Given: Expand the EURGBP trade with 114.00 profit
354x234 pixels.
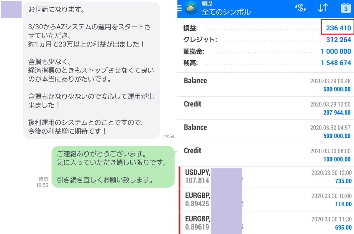Looking at the screenshot, I should click(265, 200).
